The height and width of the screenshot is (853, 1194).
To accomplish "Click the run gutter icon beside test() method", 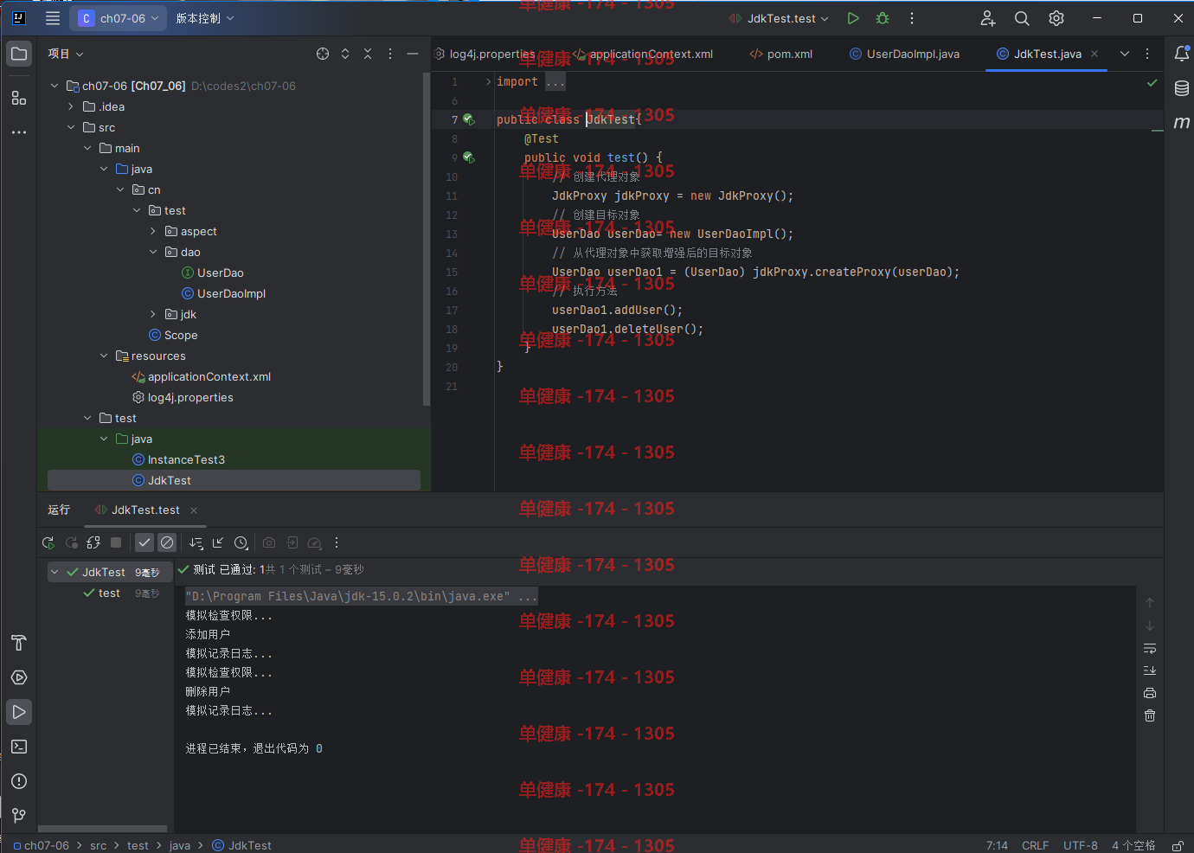I will pos(468,157).
